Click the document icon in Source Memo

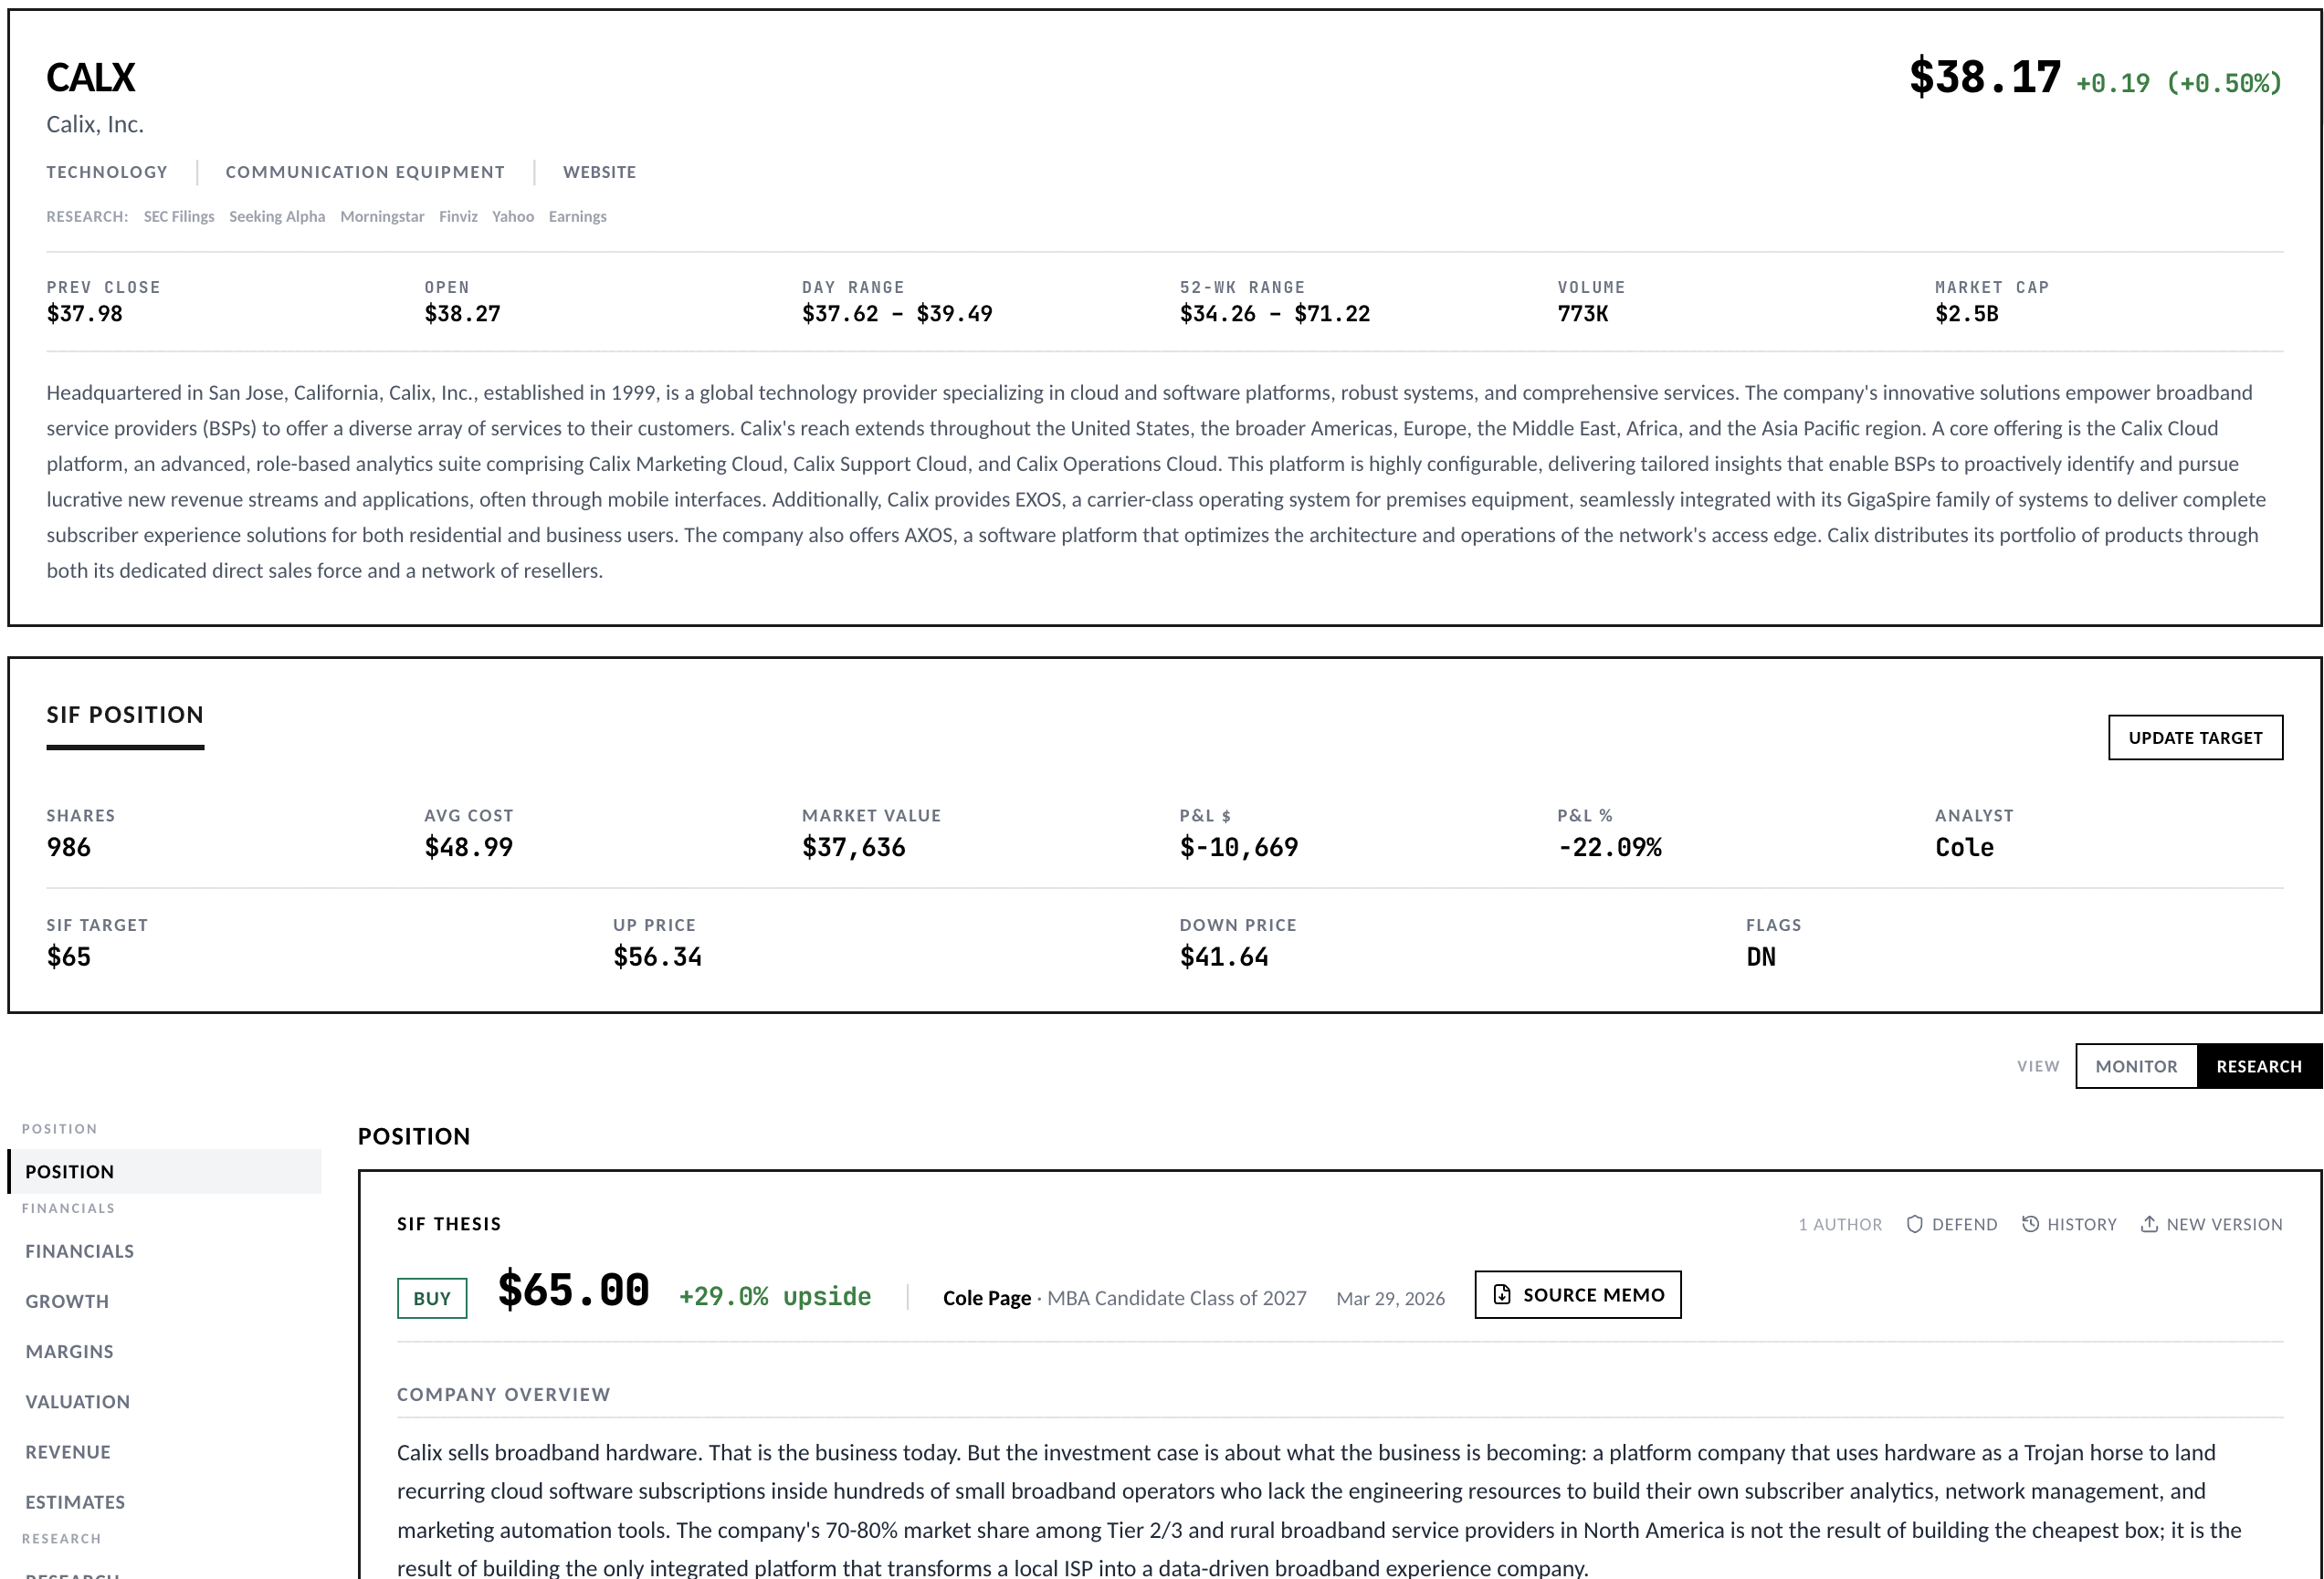(x=1502, y=1294)
